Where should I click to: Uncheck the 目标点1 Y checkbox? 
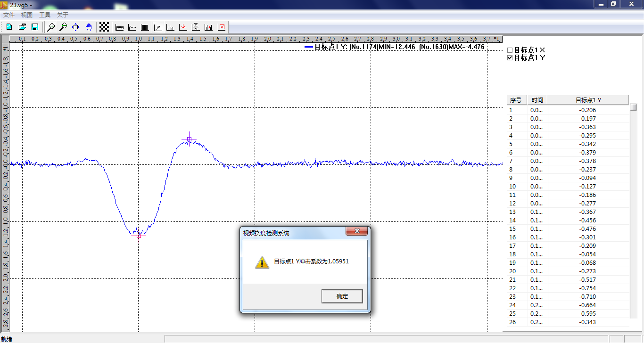point(510,58)
